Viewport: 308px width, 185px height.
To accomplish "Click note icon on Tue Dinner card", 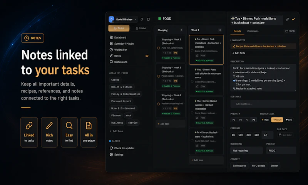I will coord(197,55).
